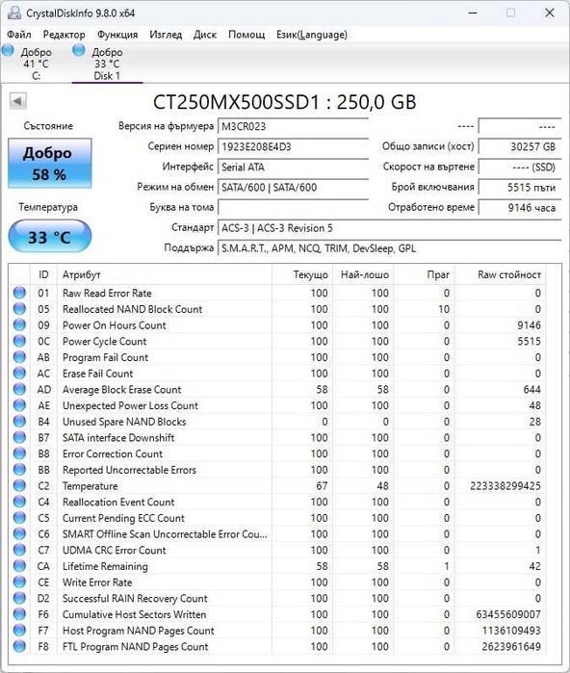Image resolution: width=570 pixels, height=673 pixels.
Task: Click the Атрибут column header
Action: pyautogui.click(x=165, y=274)
